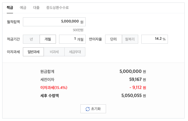The width and height of the screenshot is (188, 121).
Task: Open the 대출 tab
Action: coord(36,8)
